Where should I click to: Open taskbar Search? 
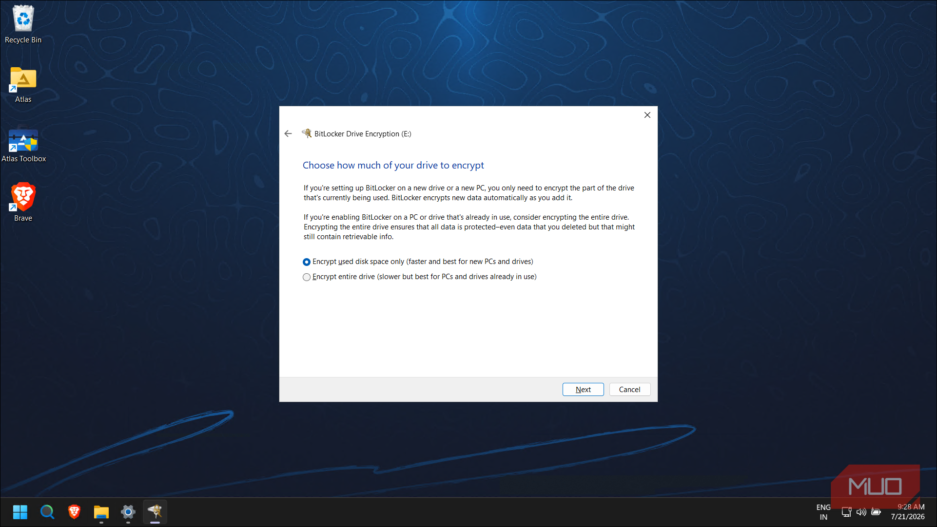[47, 512]
